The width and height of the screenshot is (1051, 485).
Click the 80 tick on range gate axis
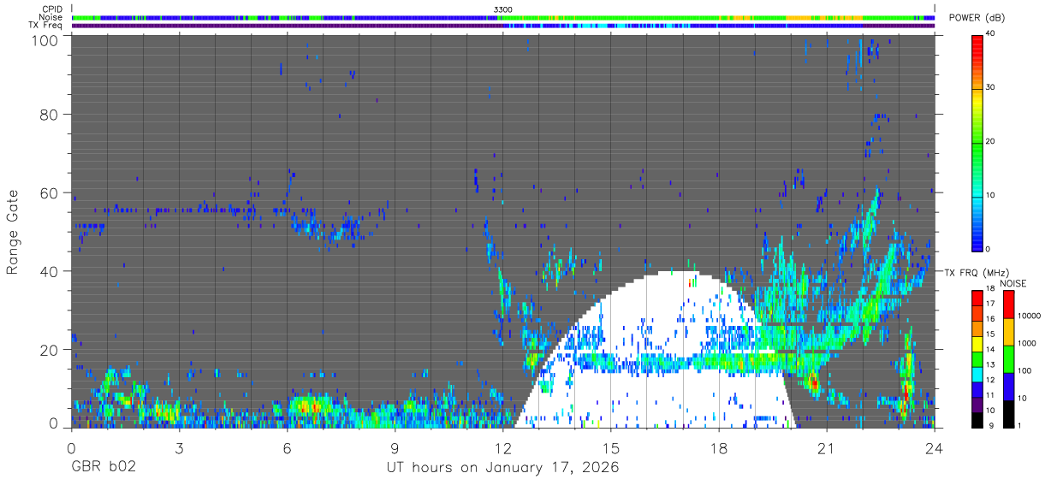[50, 114]
